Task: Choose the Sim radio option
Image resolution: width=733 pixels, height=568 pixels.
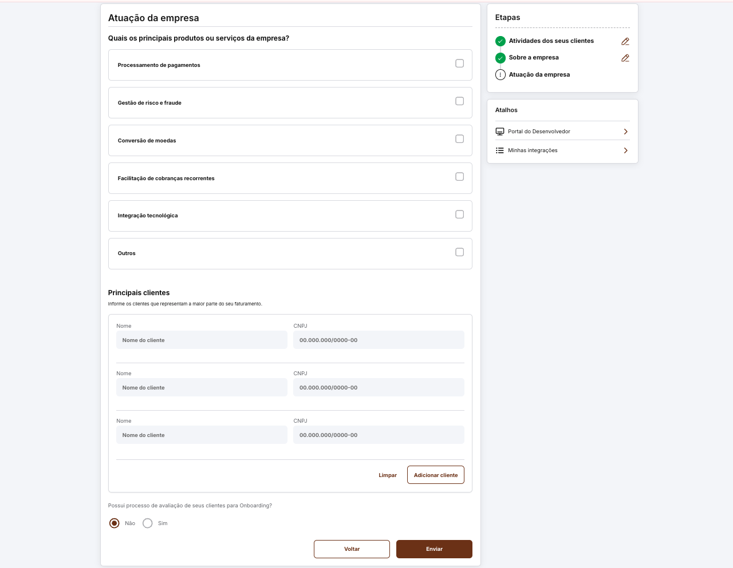Action: tap(148, 523)
